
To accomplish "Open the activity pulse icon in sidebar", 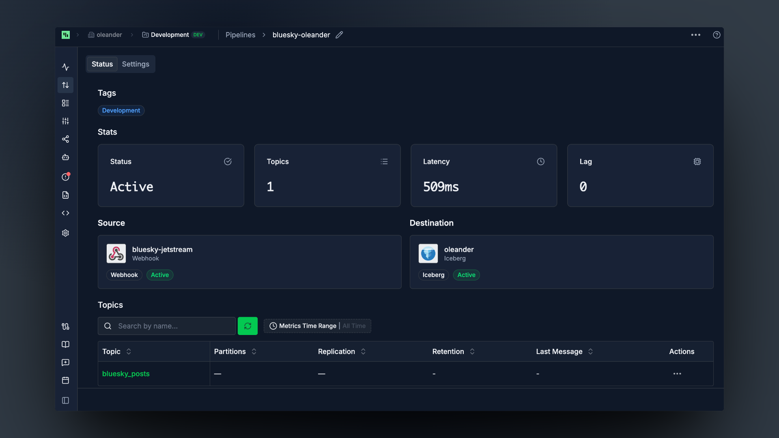I will point(65,67).
